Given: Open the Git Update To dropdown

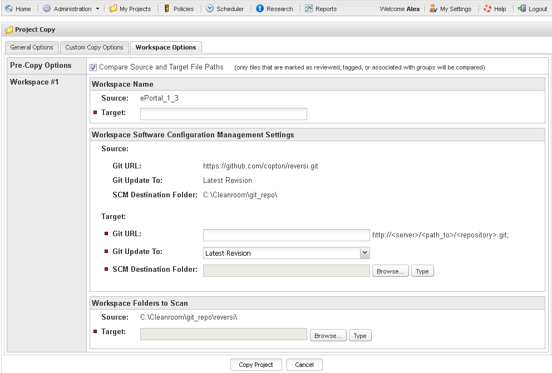Looking at the screenshot, I should pos(364,253).
